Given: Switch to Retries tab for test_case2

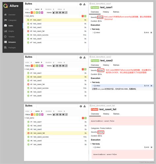Looking at the screenshot, I should [x=116, y=65].
